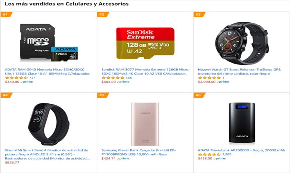Open the black ADATA Powerbank image
The width and height of the screenshot is (290, 173).
(x=242, y=122)
